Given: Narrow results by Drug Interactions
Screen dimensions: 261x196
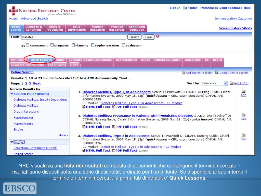Looking at the screenshot, I should 26,112.
